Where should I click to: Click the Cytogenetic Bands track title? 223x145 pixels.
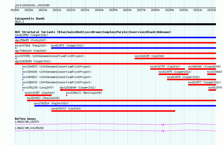[30, 18]
